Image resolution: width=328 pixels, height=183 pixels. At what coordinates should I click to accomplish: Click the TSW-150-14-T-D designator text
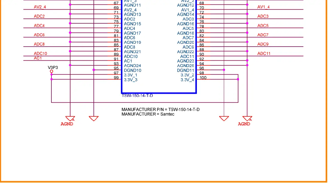pyautogui.click(x=137, y=96)
